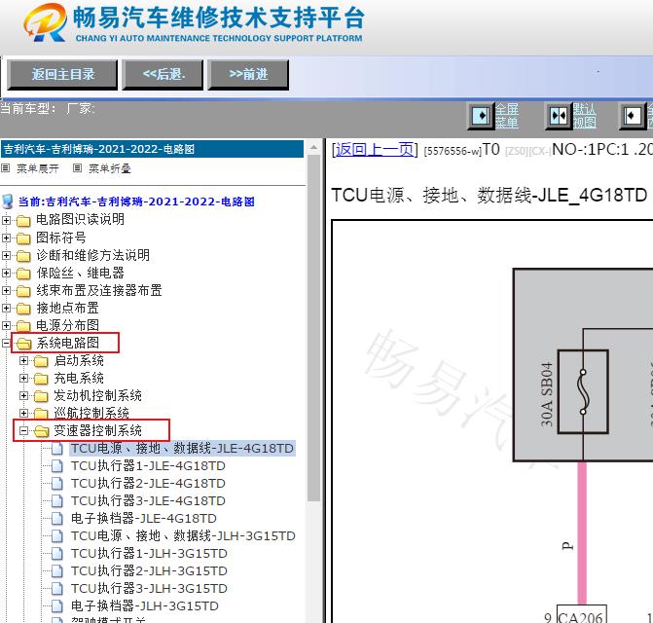653x623 pixels.
Task: Click the tree panel scrollbar thumb
Action: click(313, 328)
